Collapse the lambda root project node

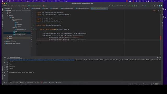4,10
